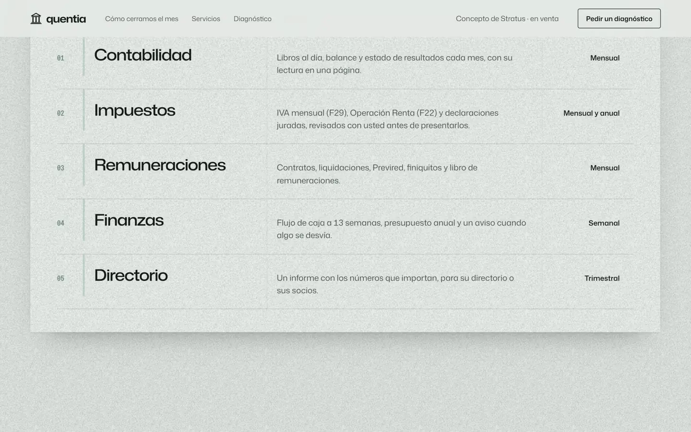The image size is (691, 432).
Task: Go to the Servicios nav link
Action: [x=206, y=19]
